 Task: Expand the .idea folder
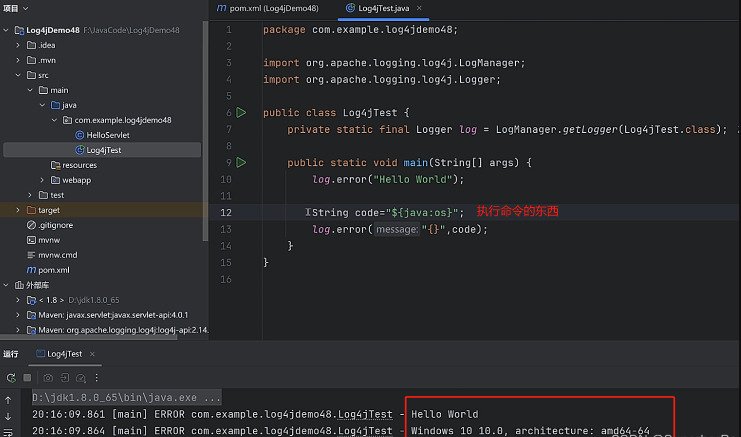[x=18, y=45]
